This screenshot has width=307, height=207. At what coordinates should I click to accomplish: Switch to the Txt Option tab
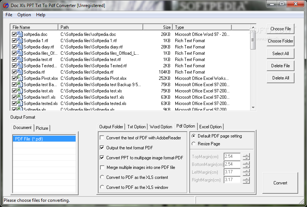click(x=137, y=127)
